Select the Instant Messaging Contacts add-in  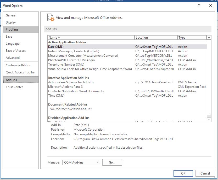(74, 51)
